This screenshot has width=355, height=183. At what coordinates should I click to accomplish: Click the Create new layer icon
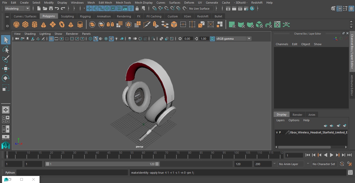point(338,126)
